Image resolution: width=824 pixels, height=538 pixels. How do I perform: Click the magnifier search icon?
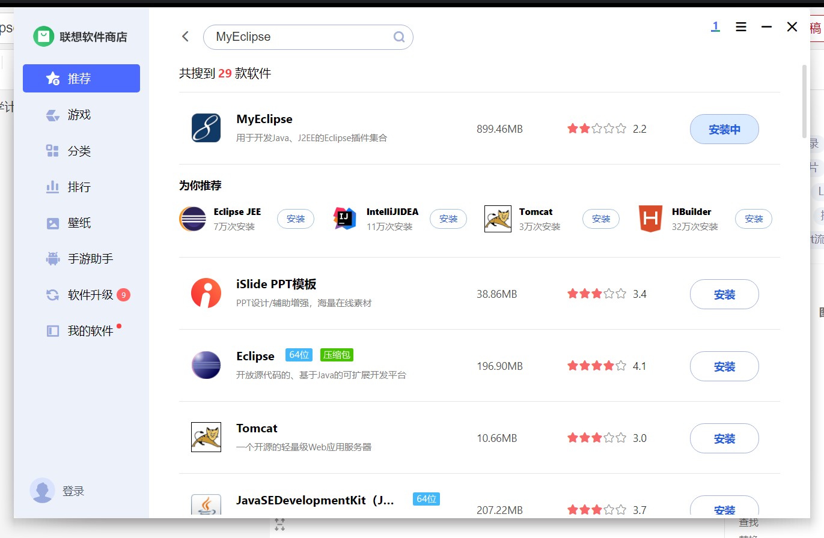point(399,37)
